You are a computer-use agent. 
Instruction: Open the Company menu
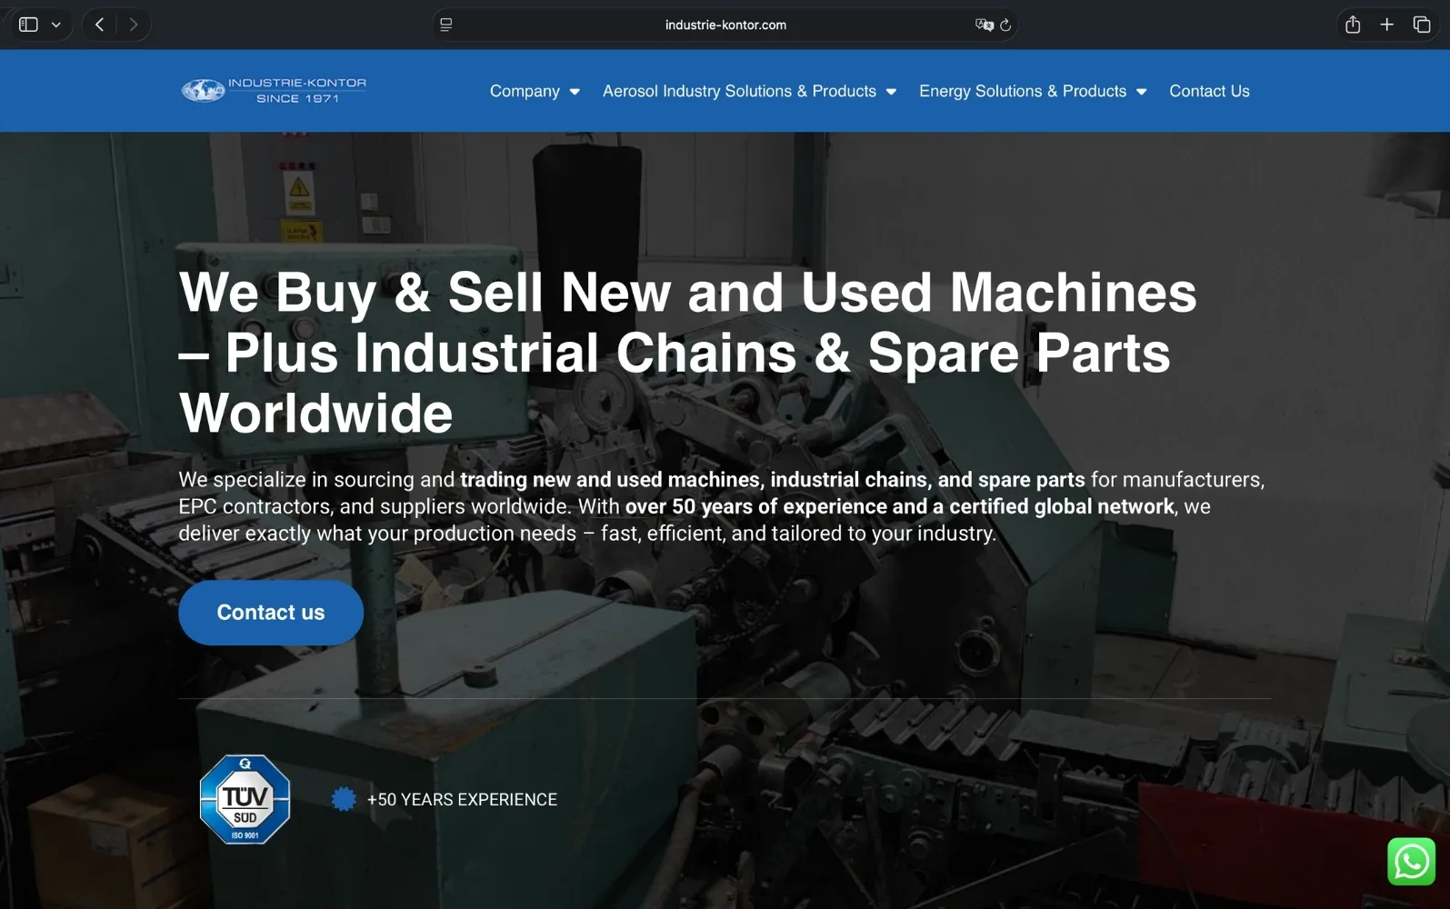(525, 91)
